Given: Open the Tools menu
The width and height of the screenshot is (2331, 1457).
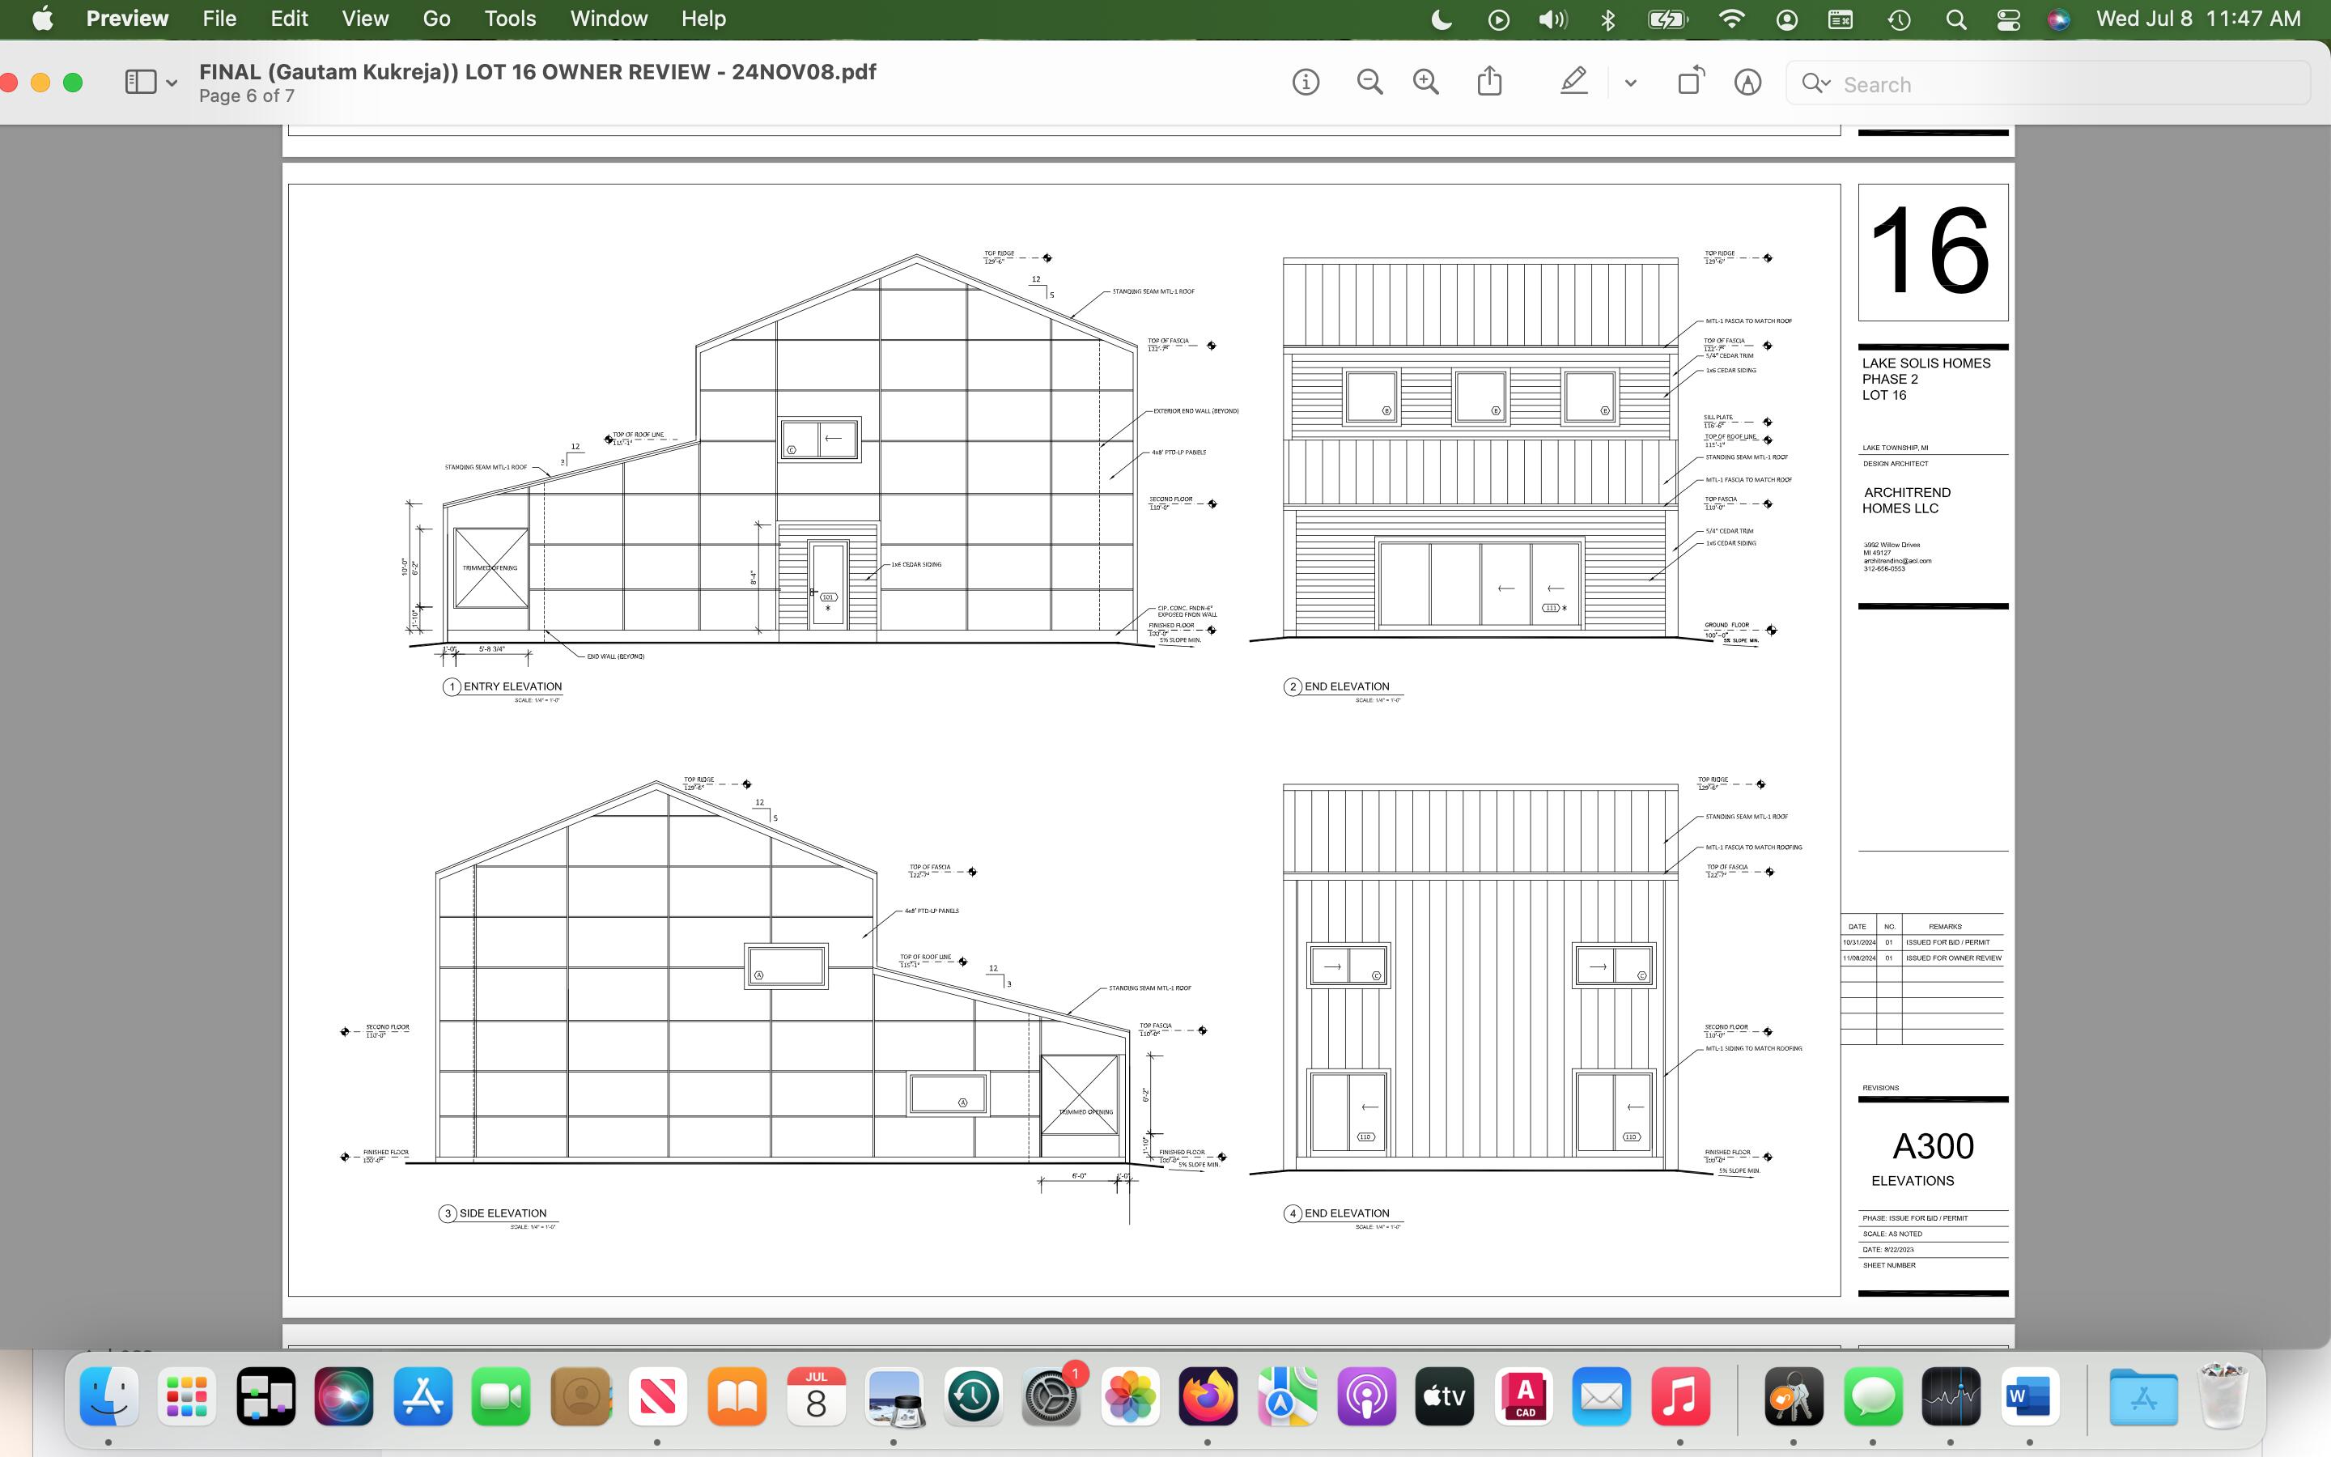Looking at the screenshot, I should pyautogui.click(x=510, y=19).
